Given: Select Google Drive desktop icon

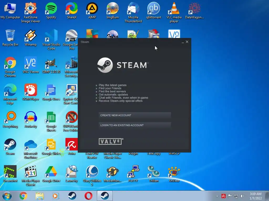Looking at the screenshot, I should 51,174.
